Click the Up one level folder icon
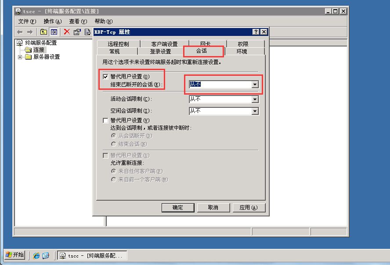 (x=43, y=32)
